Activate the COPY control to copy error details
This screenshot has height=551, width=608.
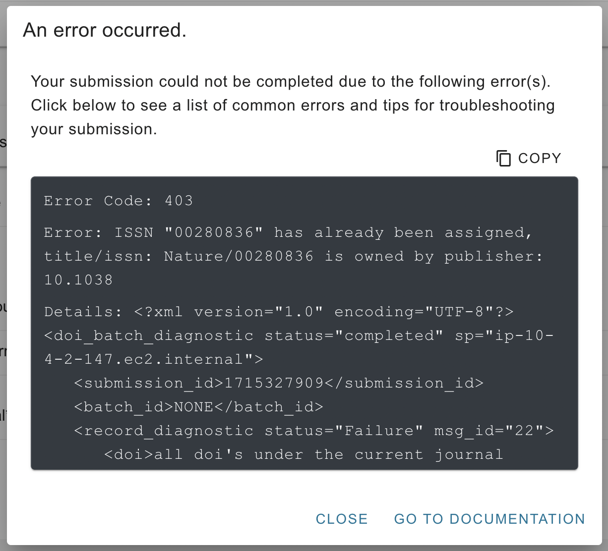(x=528, y=158)
